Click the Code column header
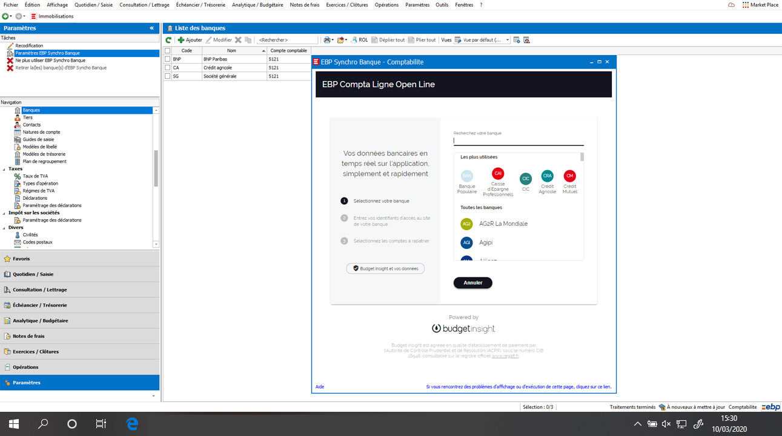The width and height of the screenshot is (782, 436). point(187,51)
